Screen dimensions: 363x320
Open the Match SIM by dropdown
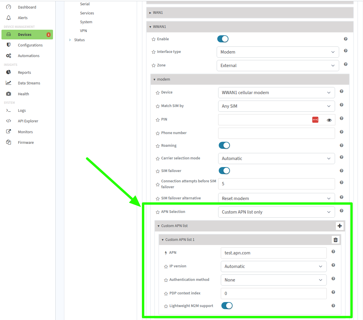[x=276, y=106]
